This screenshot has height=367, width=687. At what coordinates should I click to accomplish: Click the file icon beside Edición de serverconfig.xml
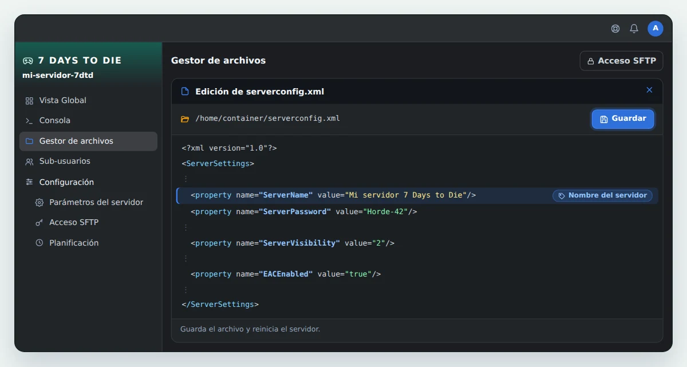(185, 92)
